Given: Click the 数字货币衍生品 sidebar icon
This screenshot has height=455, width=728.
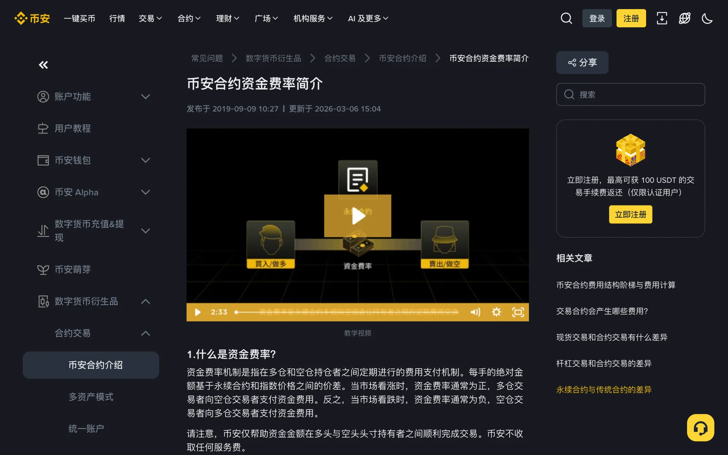Looking at the screenshot, I should point(43,301).
